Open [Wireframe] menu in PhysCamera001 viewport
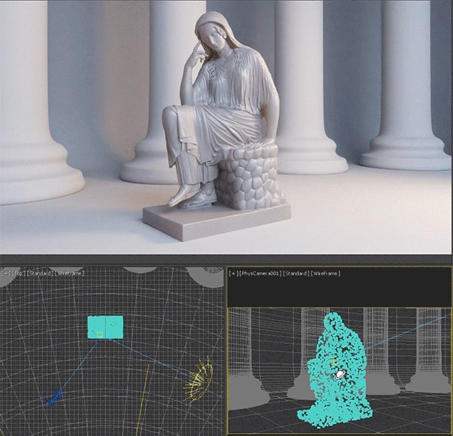The height and width of the screenshot is (436, 453). [x=325, y=273]
